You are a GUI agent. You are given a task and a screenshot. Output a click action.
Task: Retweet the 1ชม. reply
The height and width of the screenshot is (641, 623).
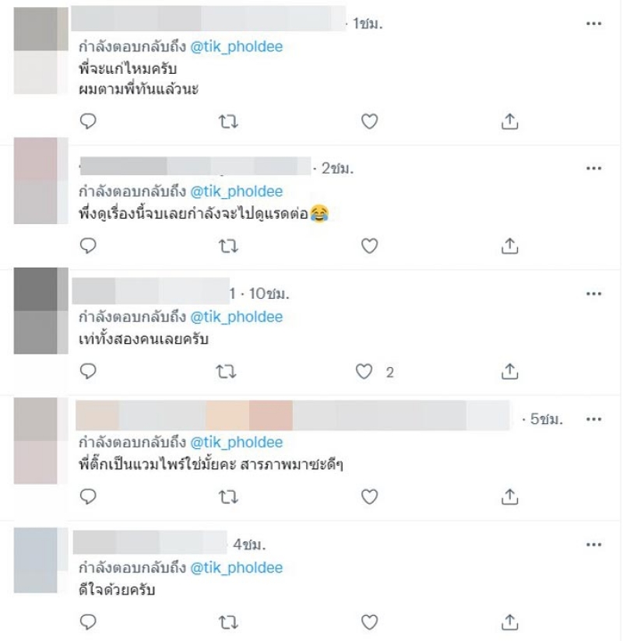coord(228,121)
